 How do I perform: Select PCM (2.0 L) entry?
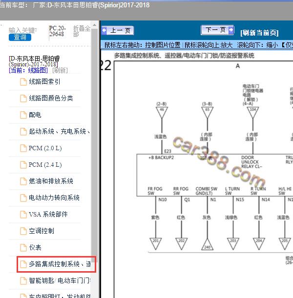point(45,148)
